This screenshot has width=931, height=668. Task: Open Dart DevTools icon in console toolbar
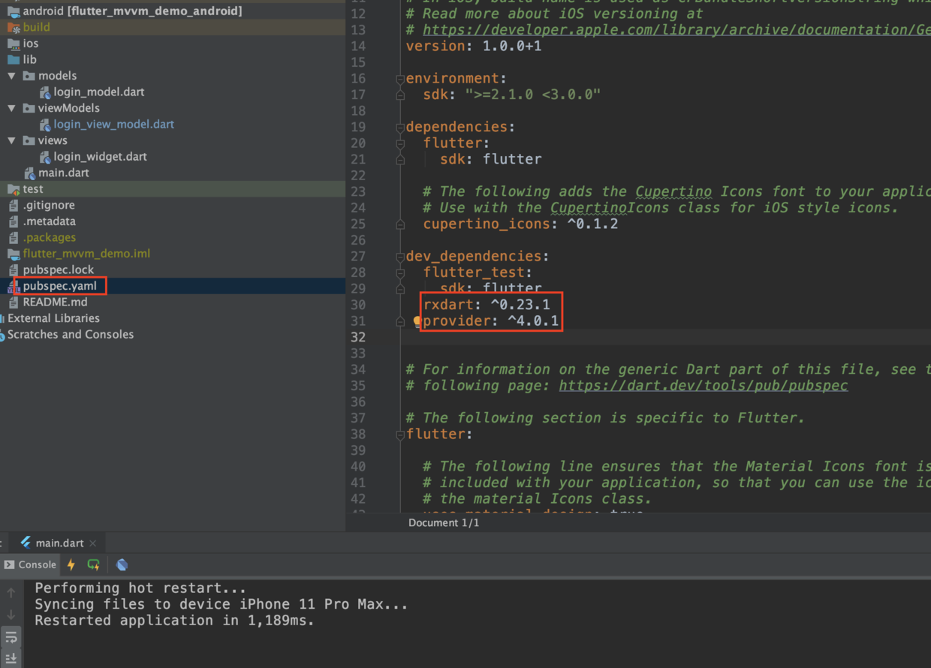122,564
